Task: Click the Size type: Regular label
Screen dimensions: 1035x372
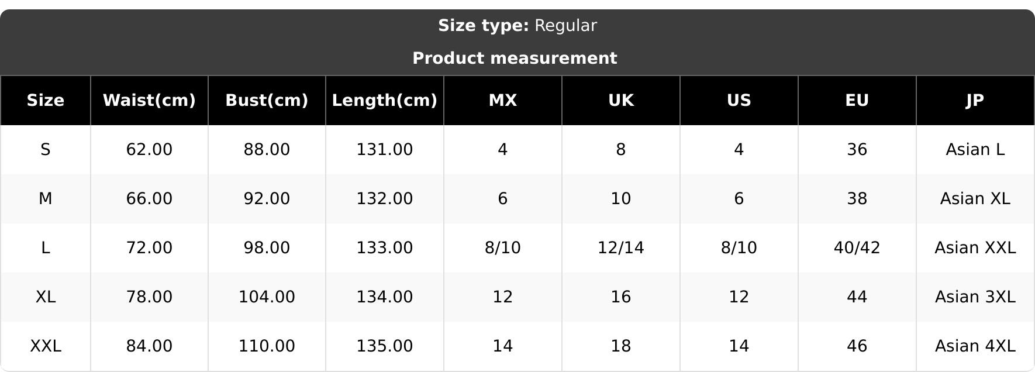Action: [x=517, y=26]
